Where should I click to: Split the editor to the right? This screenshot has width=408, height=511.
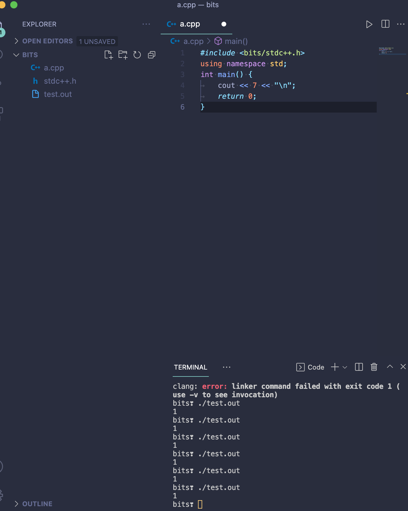pyautogui.click(x=385, y=24)
